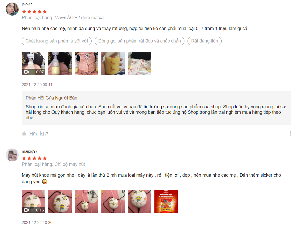The height and width of the screenshot is (227, 299).
Task: Open username maipig97 link
Action: [29, 151]
